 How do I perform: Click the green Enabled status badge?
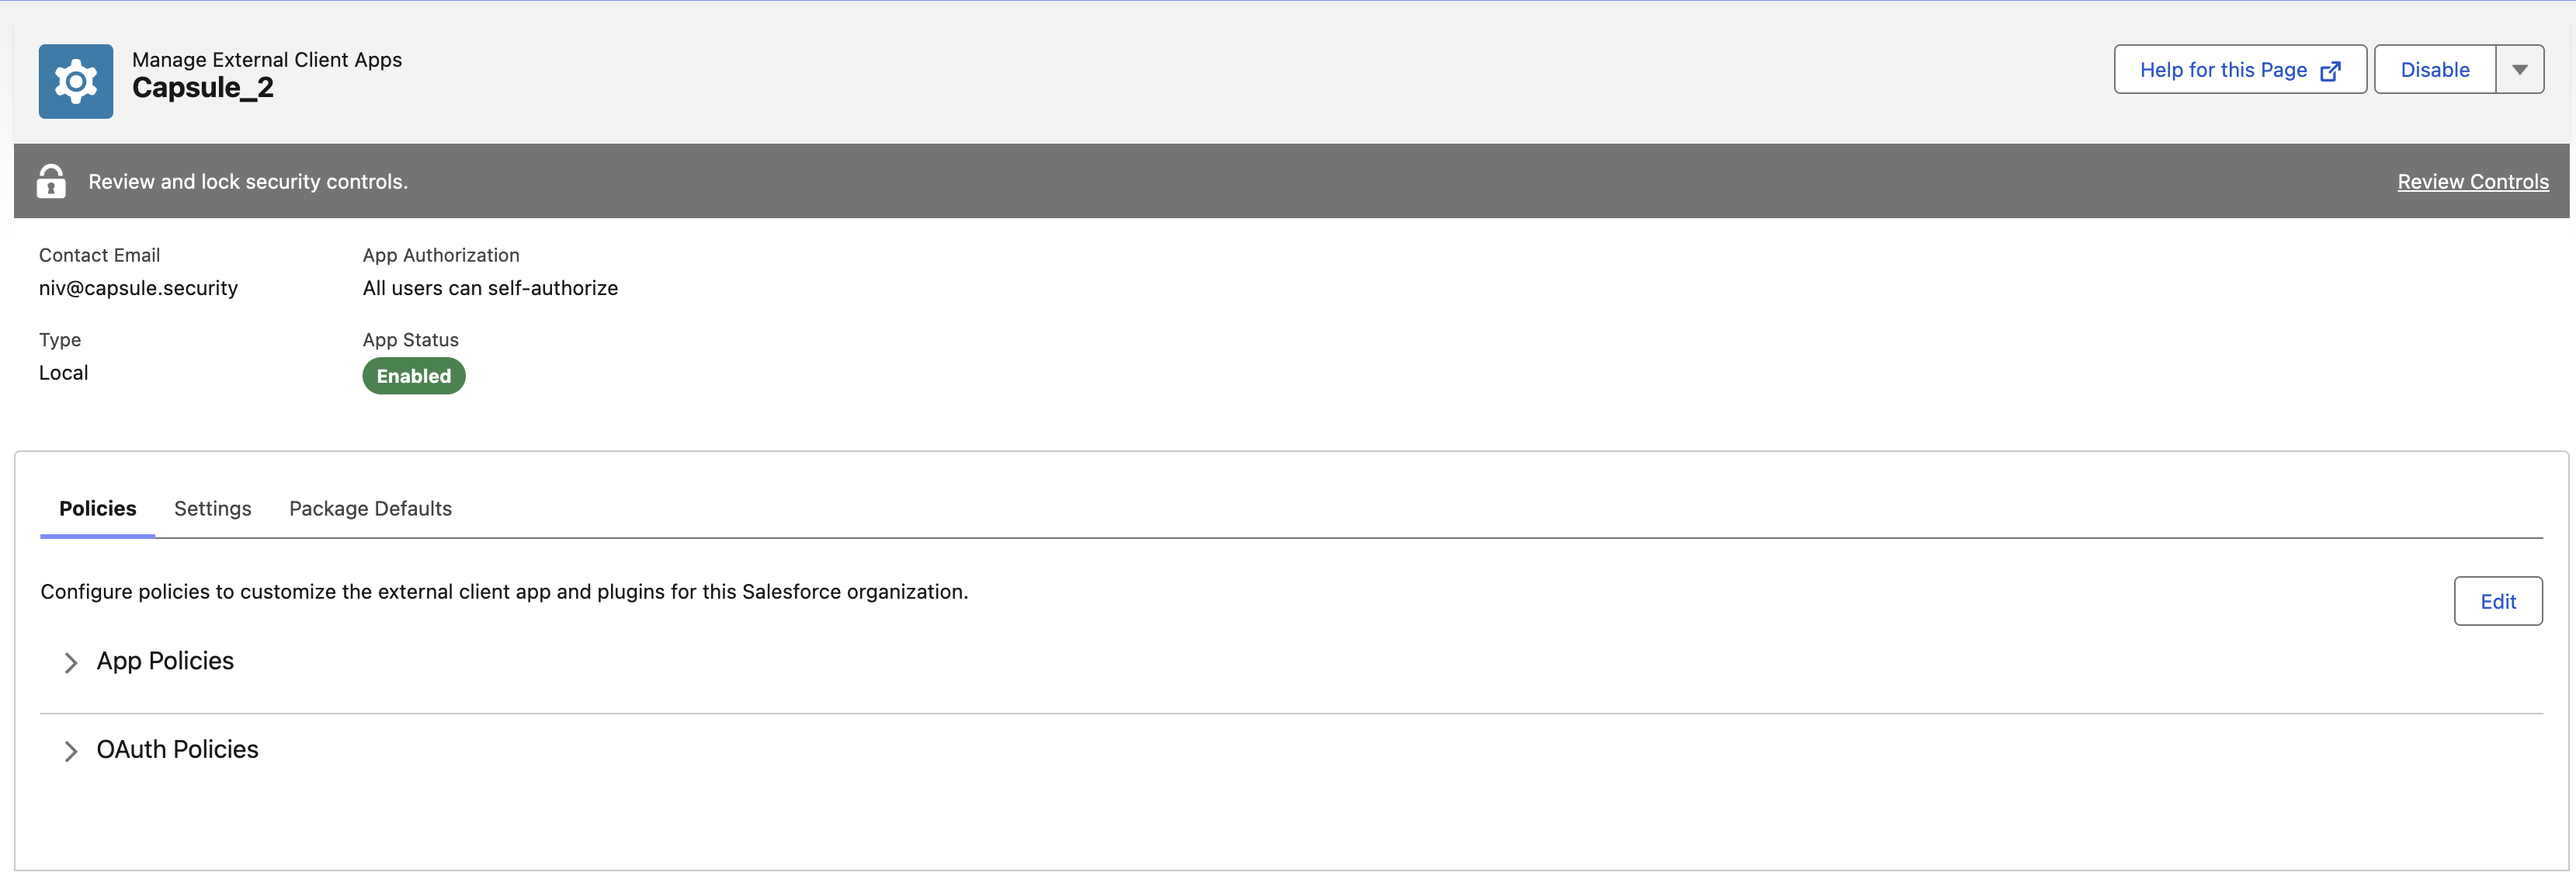(414, 376)
